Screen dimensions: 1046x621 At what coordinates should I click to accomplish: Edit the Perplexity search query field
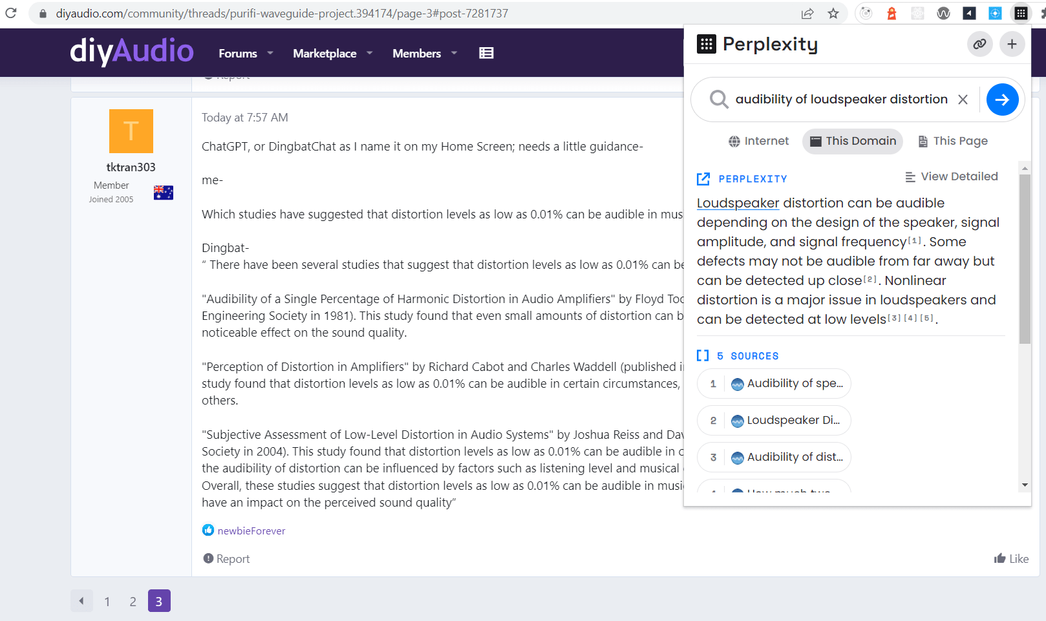(841, 100)
